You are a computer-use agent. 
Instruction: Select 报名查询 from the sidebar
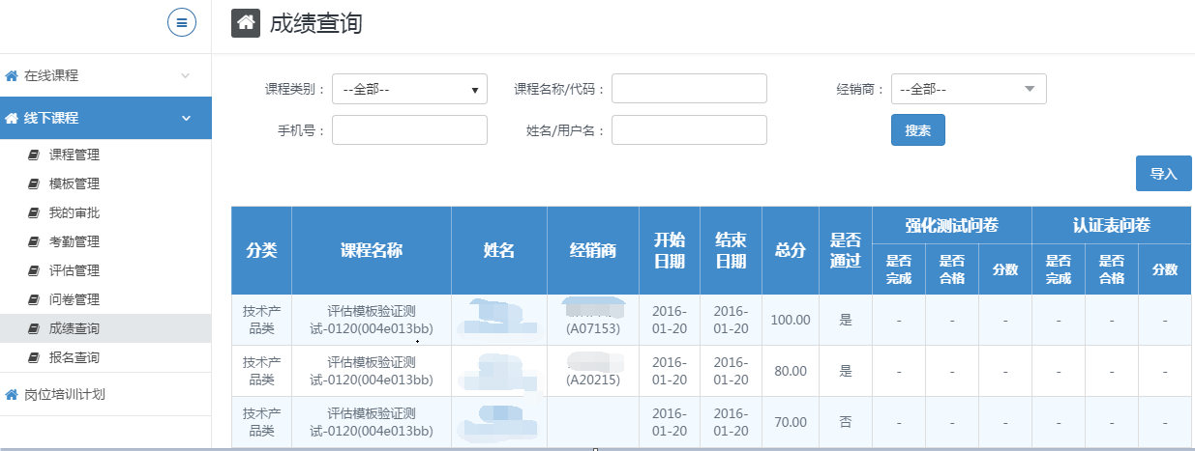(x=75, y=357)
